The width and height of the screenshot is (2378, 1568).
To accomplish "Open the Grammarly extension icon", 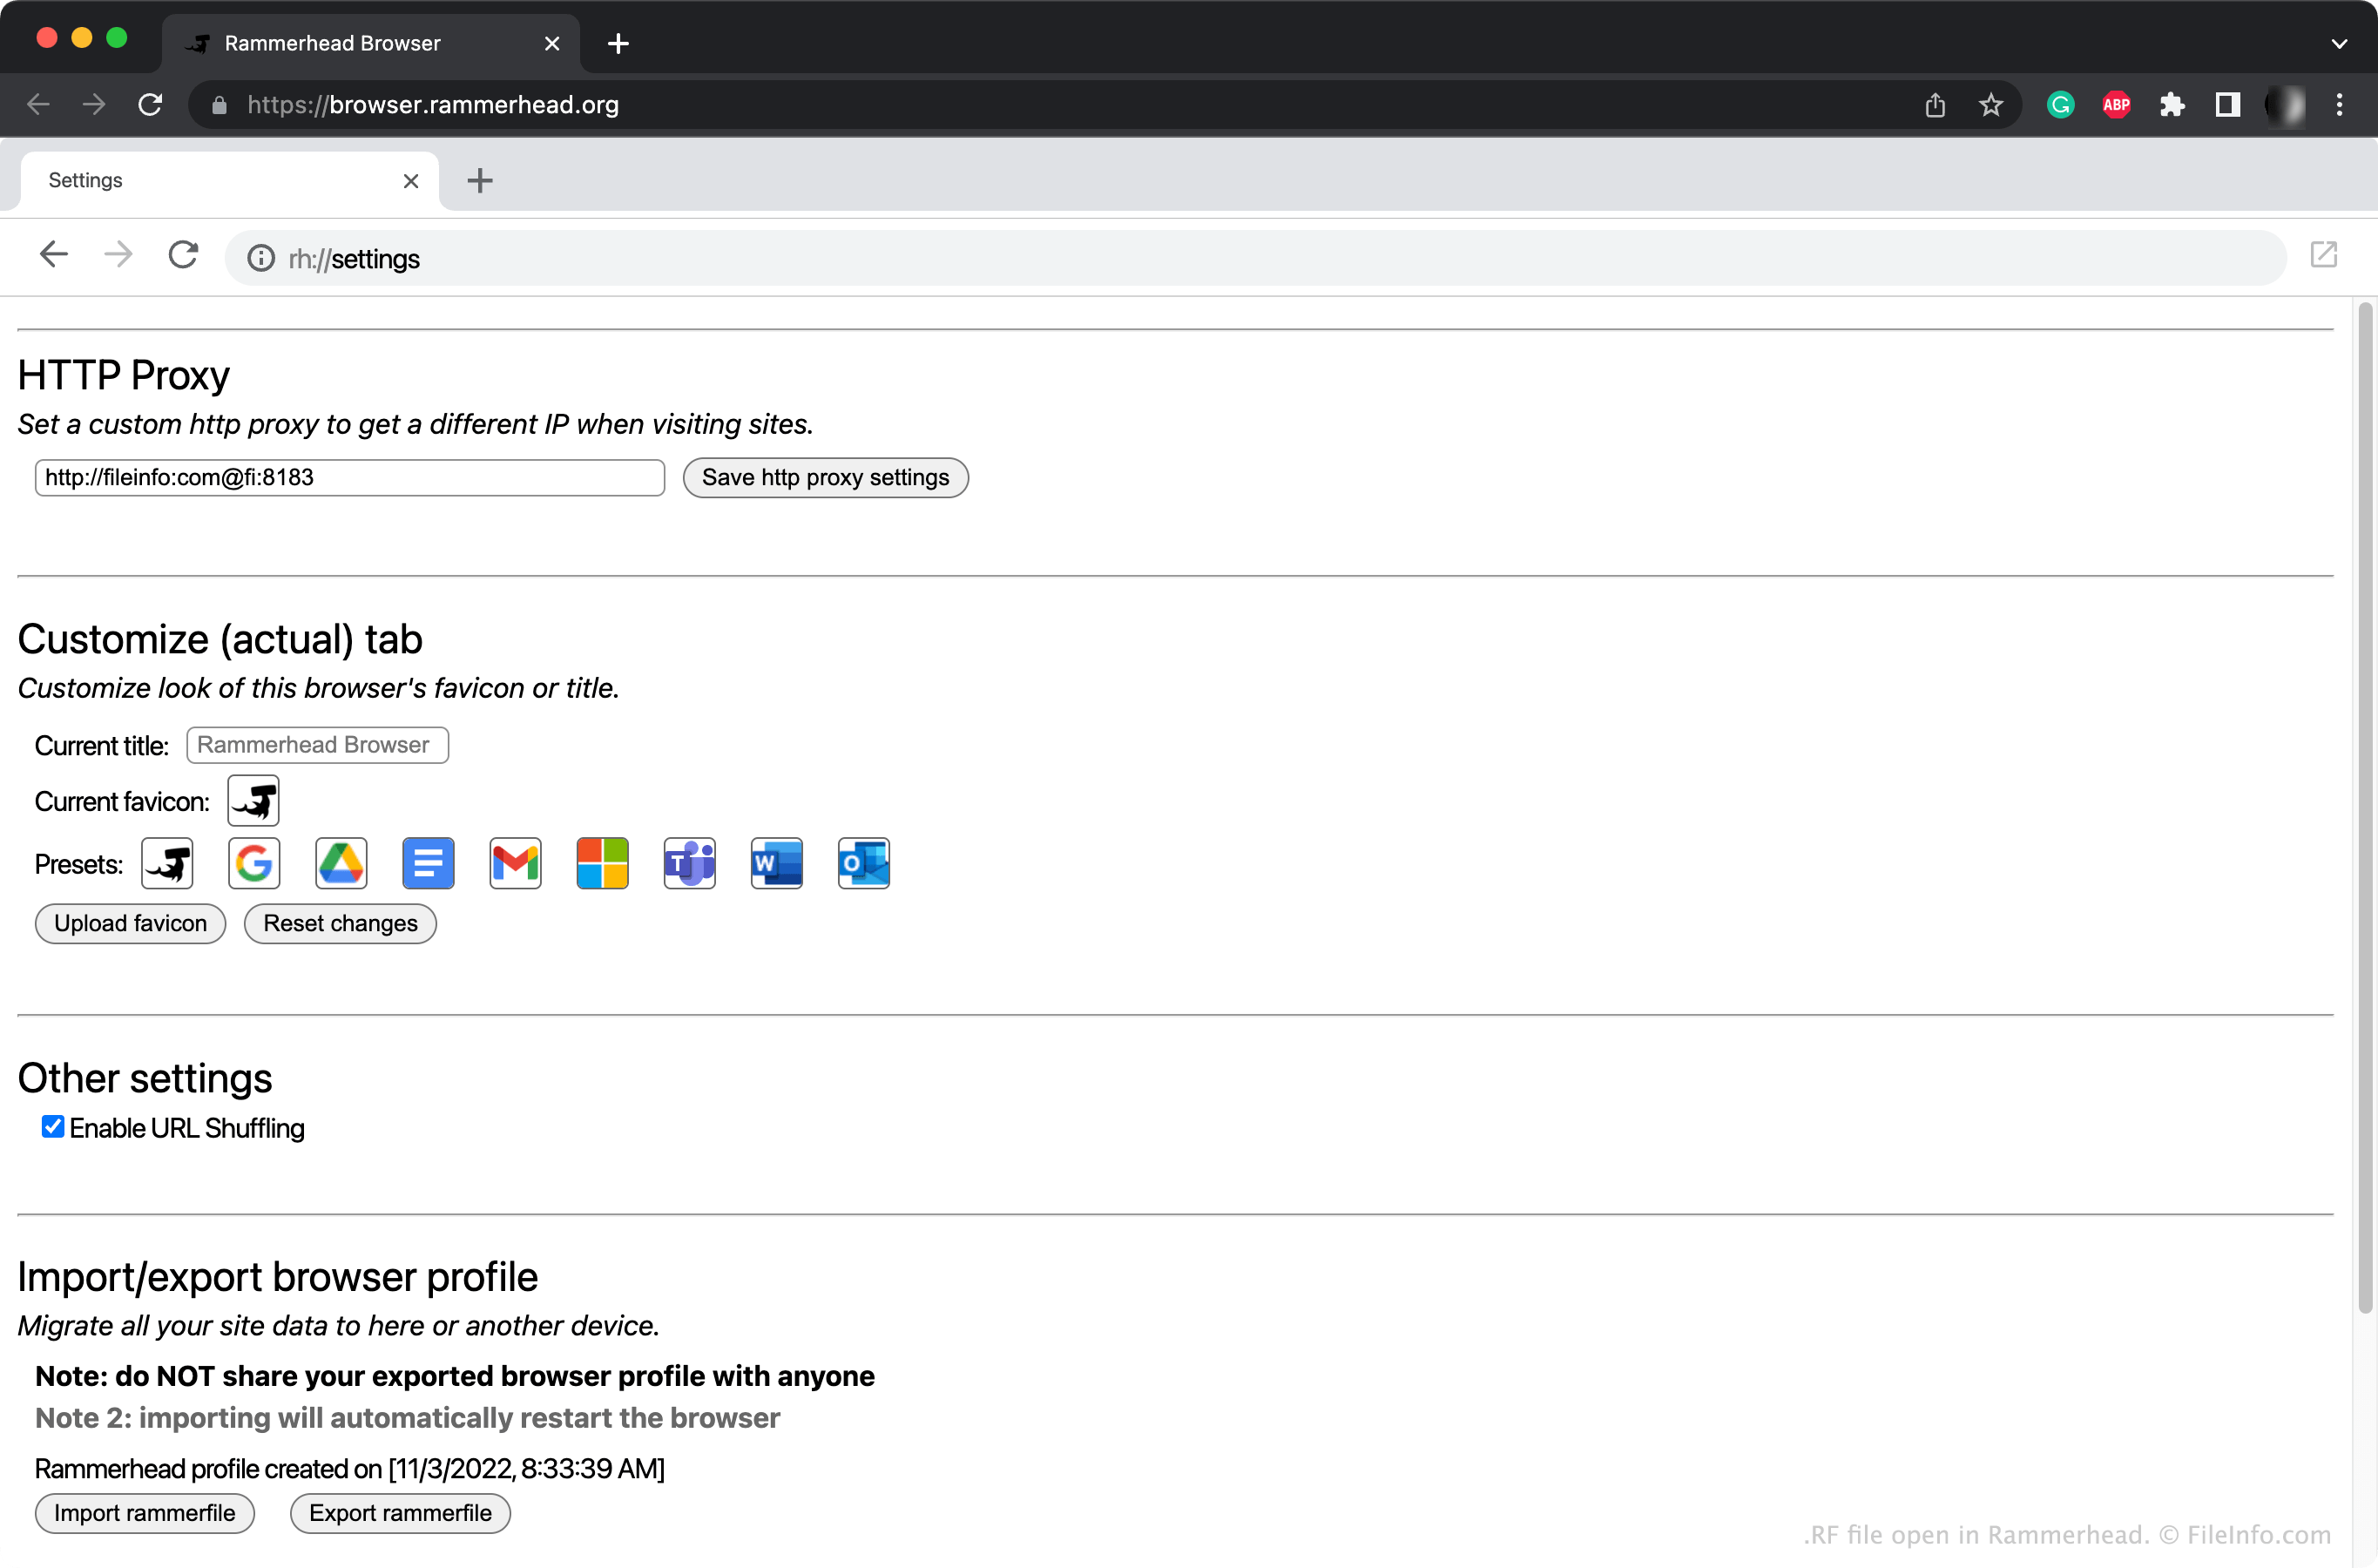I will (x=2061, y=105).
